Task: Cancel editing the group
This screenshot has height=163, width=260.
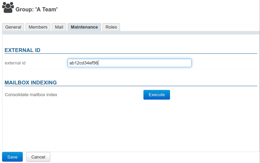Action: coord(38,157)
